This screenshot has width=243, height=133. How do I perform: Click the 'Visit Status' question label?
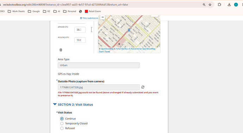[x=65, y=113]
